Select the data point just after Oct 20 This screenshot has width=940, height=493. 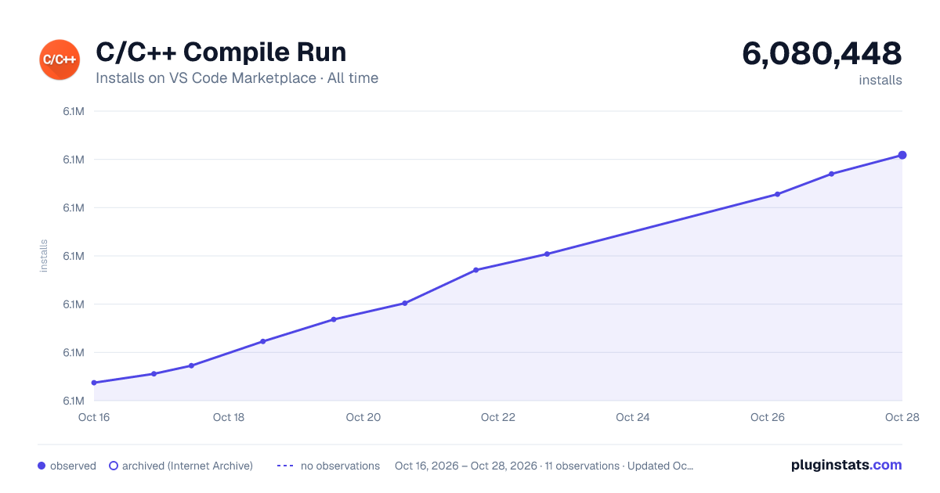click(404, 303)
